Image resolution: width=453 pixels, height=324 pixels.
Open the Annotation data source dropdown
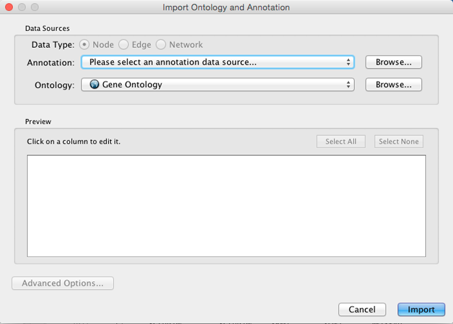coord(218,62)
